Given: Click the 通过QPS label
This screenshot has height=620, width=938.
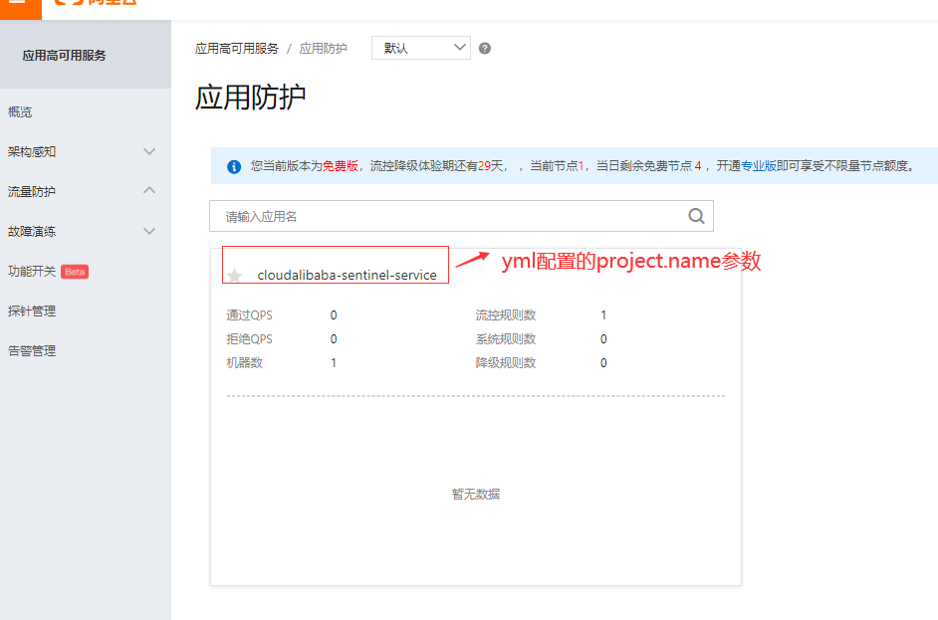Looking at the screenshot, I should 250,315.
